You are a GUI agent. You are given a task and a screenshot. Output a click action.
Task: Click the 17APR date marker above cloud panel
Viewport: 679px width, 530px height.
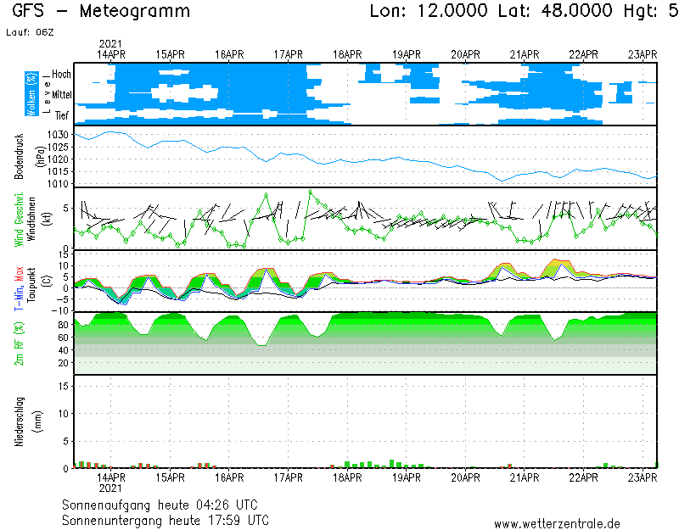pos(289,54)
